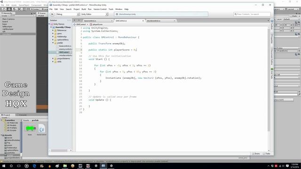This screenshot has width=301, height=169.
Task: Select the Rotate tool in Unity toolbar
Action: (x=14, y=9)
